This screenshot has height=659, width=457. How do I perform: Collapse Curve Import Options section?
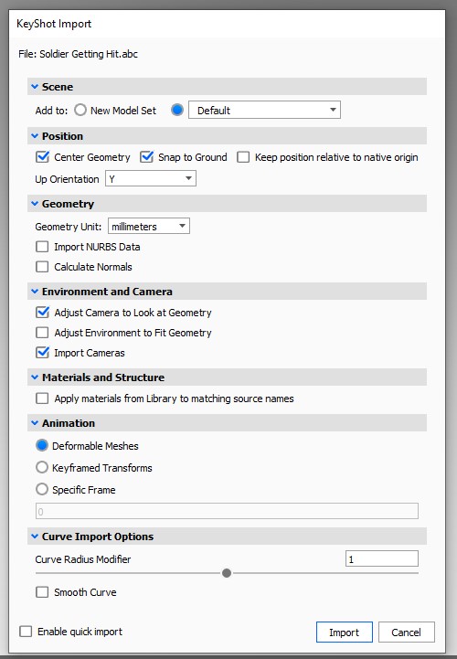click(x=35, y=537)
